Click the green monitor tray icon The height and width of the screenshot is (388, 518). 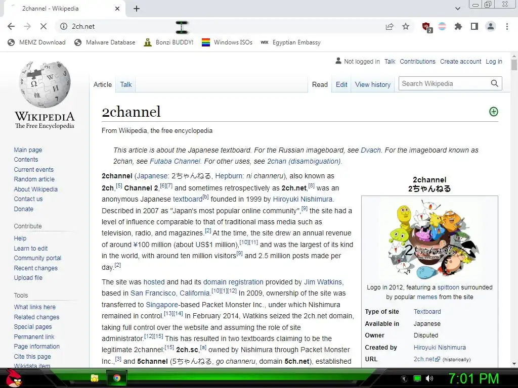[x=417, y=378]
